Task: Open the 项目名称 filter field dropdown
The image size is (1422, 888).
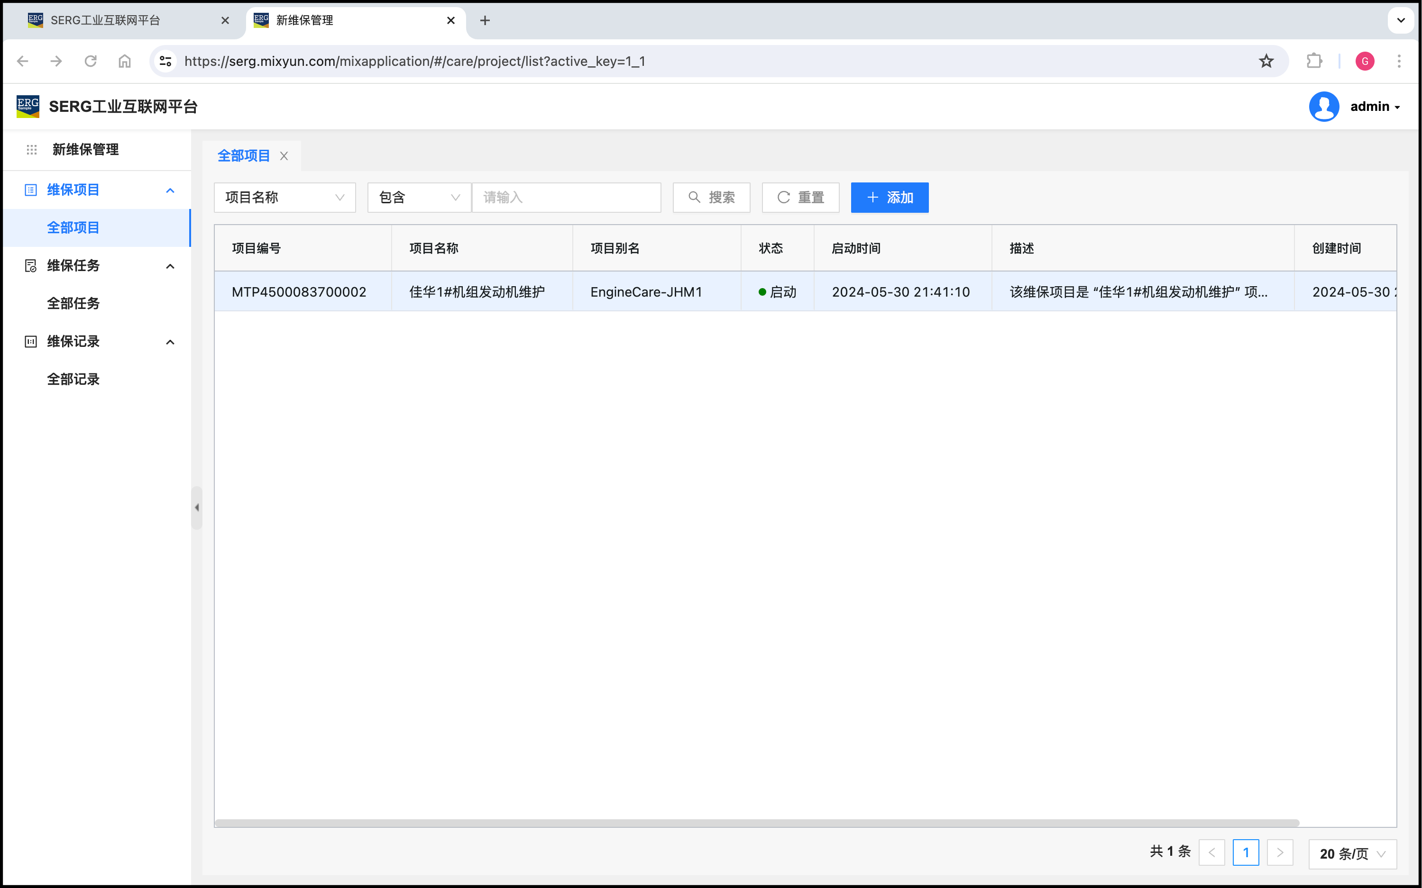Action: pyautogui.click(x=284, y=197)
